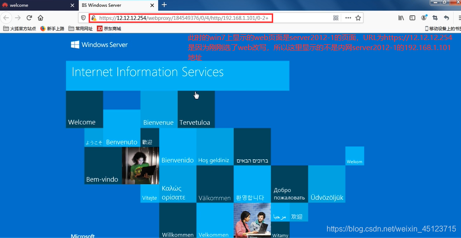Viewport: 461px width, 238px height.
Task: Click the Welcome tile
Action: click(x=84, y=109)
